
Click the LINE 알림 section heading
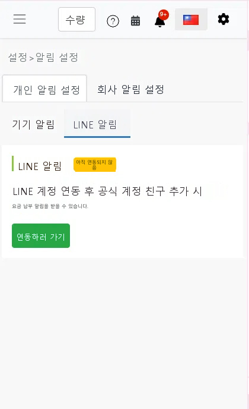coord(40,166)
